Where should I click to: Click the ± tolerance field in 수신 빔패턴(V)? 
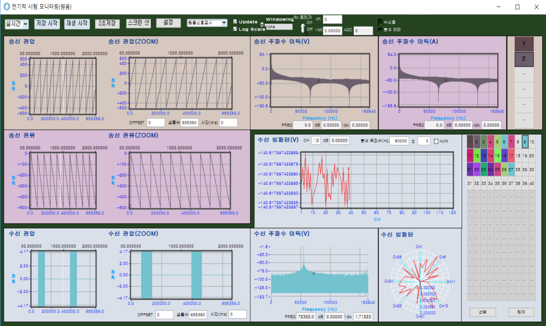424,141
